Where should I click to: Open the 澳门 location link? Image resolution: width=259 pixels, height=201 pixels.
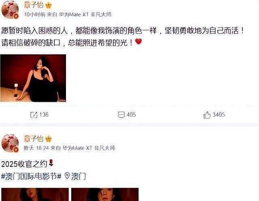[x=79, y=176]
